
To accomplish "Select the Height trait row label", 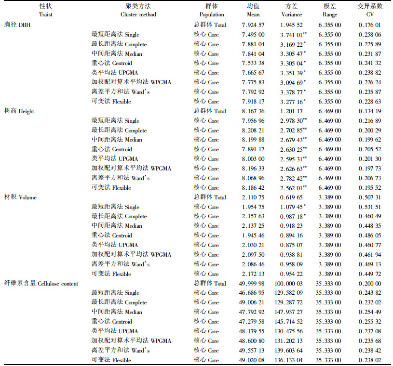I will pos(20,111).
